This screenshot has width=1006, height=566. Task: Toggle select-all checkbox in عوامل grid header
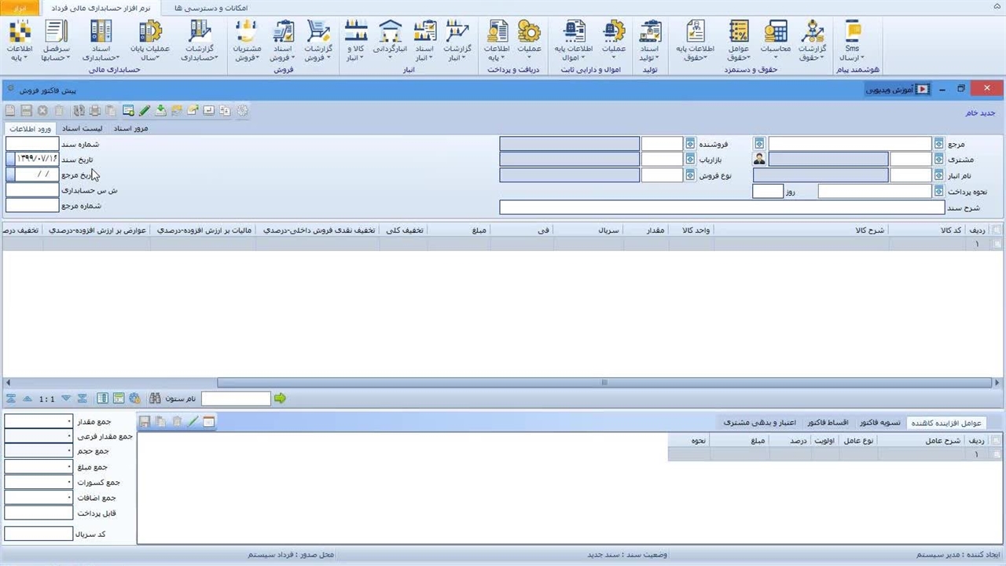(x=997, y=441)
